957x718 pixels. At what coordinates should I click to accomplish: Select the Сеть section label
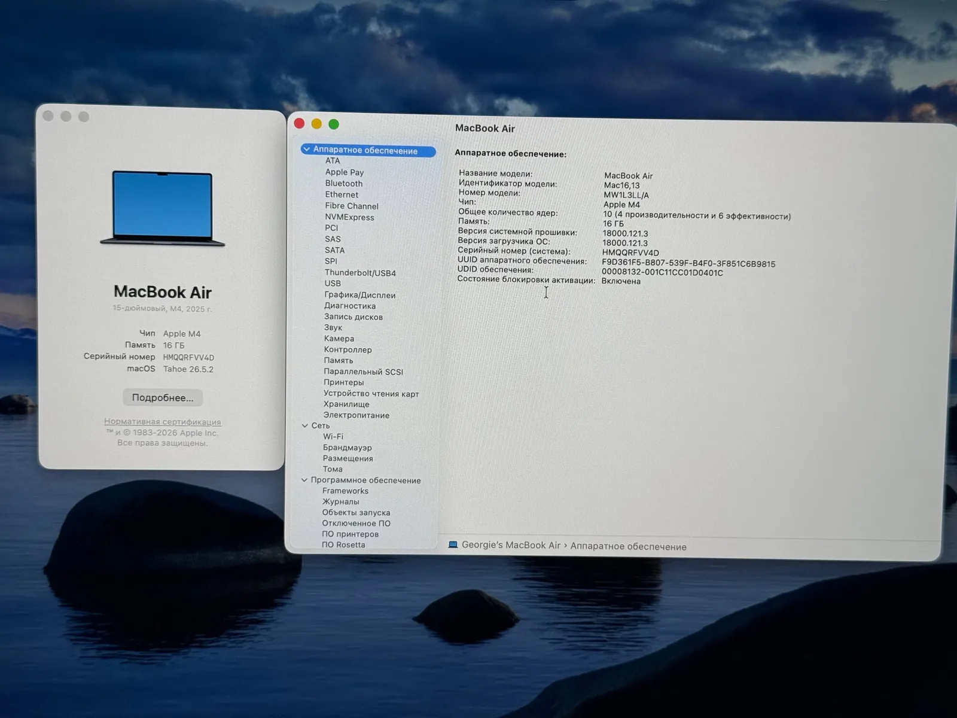pyautogui.click(x=321, y=425)
